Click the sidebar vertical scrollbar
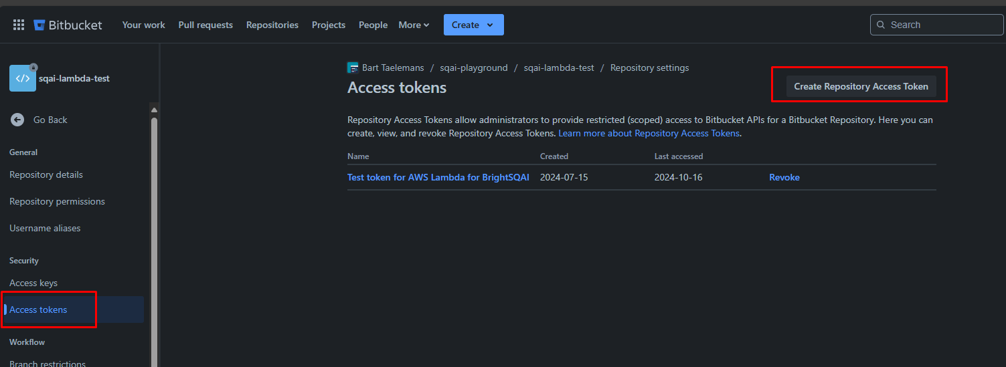 (x=154, y=241)
